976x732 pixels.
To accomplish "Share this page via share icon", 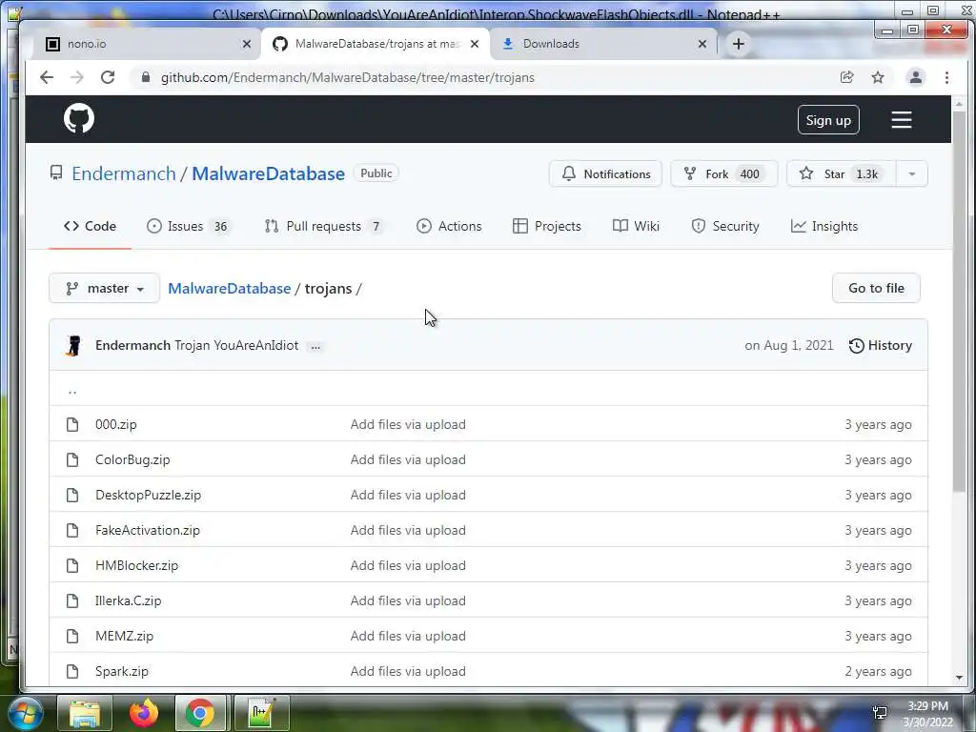I will coord(846,77).
